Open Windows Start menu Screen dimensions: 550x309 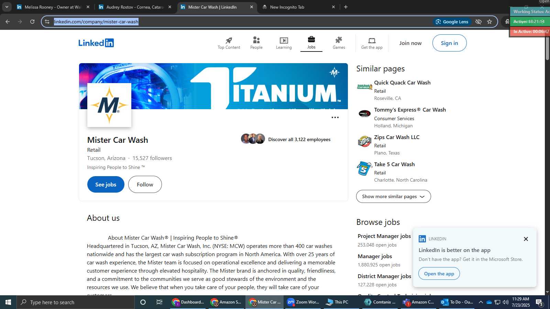click(8, 302)
